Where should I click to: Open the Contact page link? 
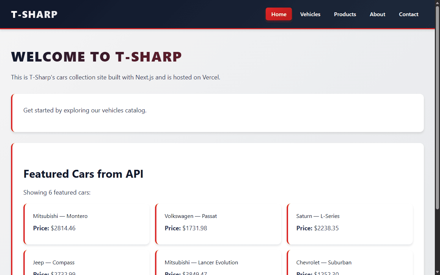point(409,14)
